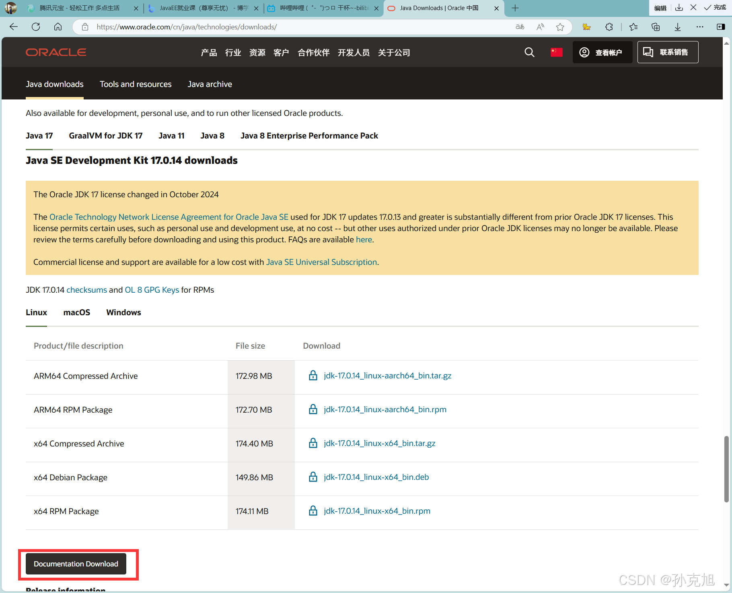Download jdk-17.0.14_linux-aarch64_bin.tar.gz

point(387,376)
